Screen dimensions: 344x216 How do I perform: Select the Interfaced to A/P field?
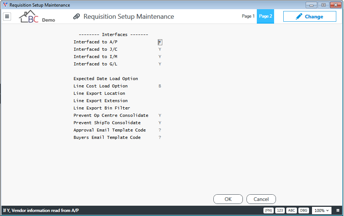[160, 42]
